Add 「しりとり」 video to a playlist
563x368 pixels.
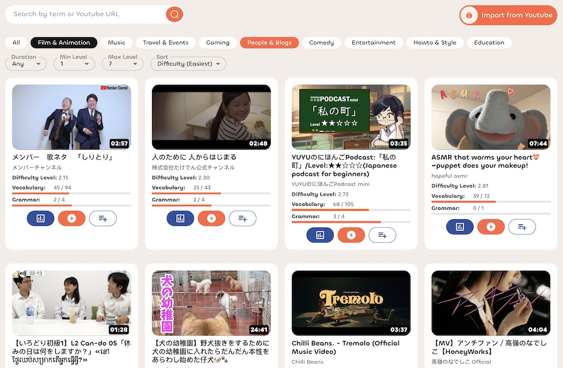point(103,218)
